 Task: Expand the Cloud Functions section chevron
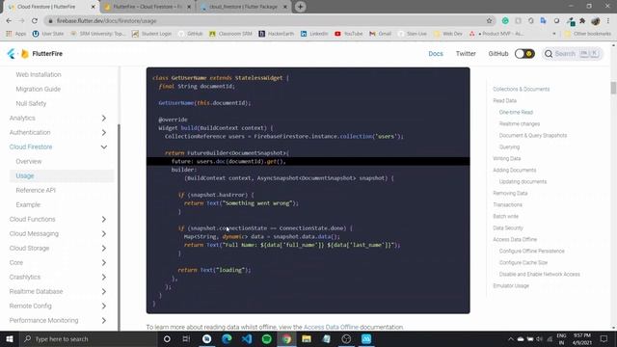[x=104, y=219]
